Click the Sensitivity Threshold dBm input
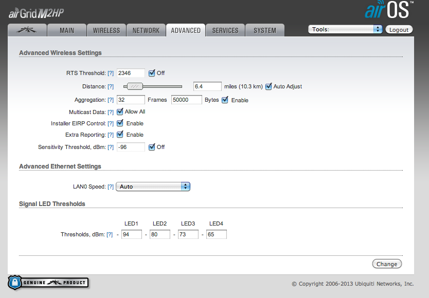Screen dimensions: 429x298 pyautogui.click(x=131, y=147)
